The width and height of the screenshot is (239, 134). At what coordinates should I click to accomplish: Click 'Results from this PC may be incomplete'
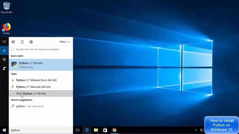[x=37, y=50]
